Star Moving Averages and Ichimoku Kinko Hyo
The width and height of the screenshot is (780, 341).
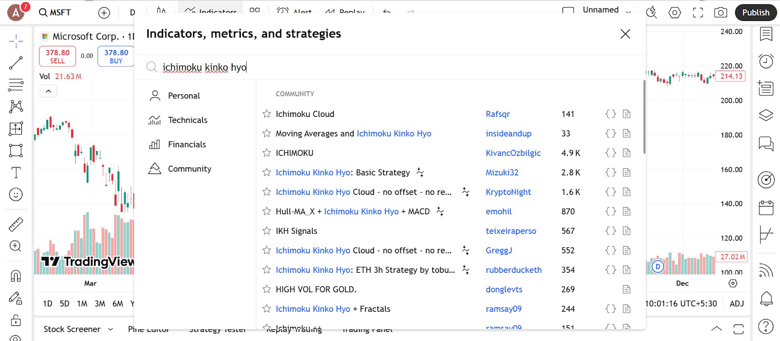click(267, 133)
